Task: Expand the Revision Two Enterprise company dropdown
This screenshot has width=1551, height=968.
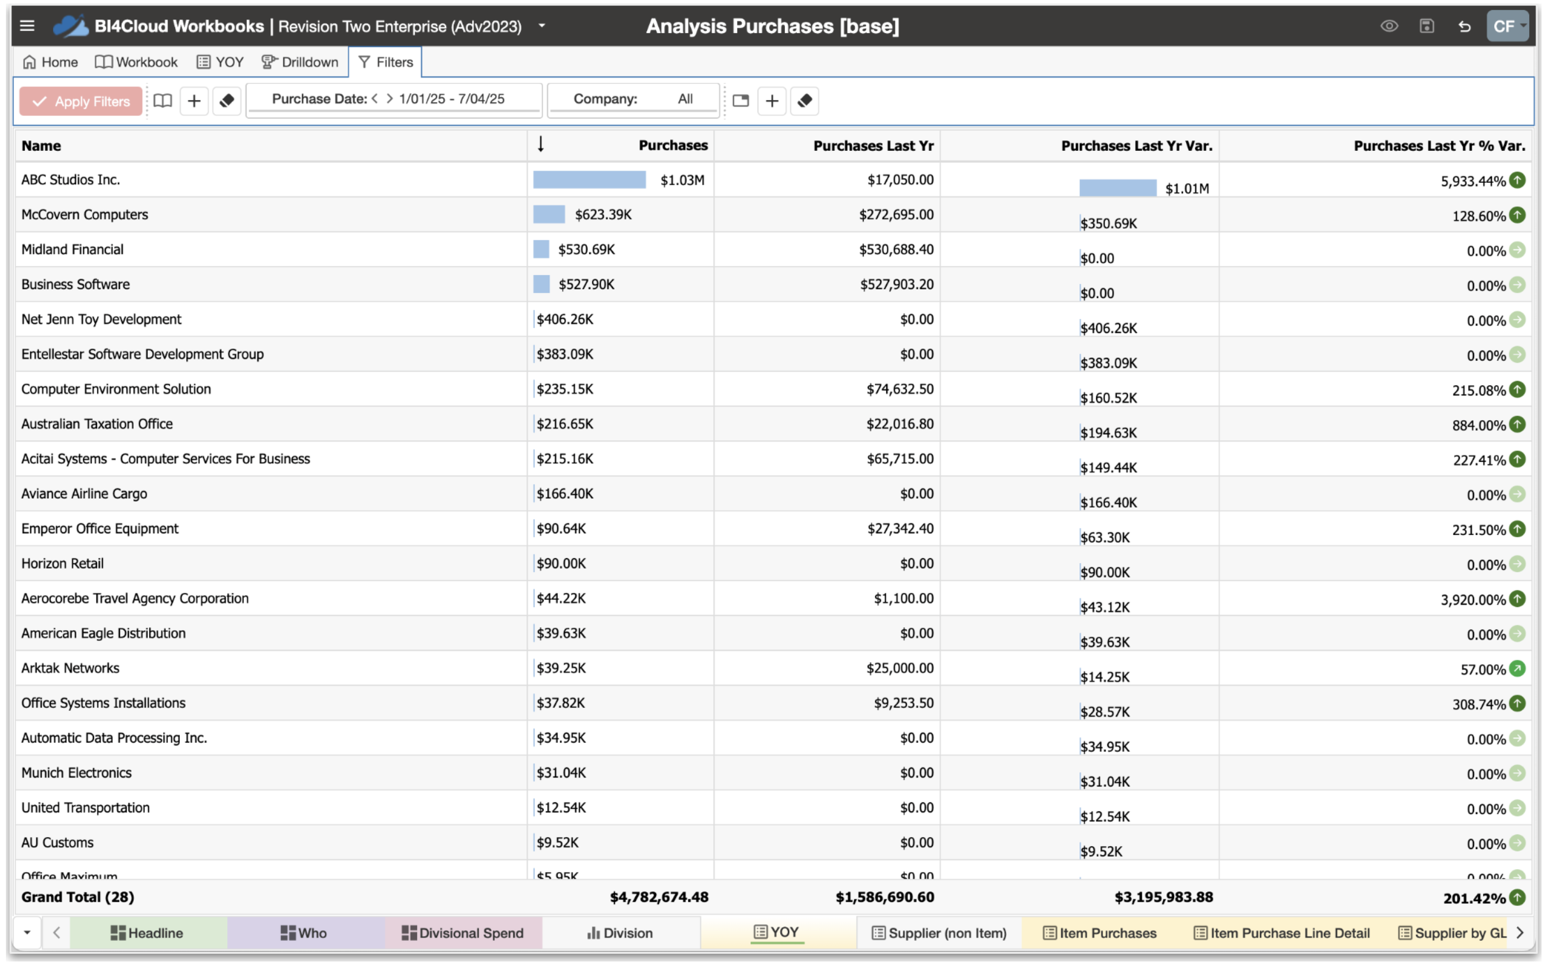Action: (x=542, y=26)
